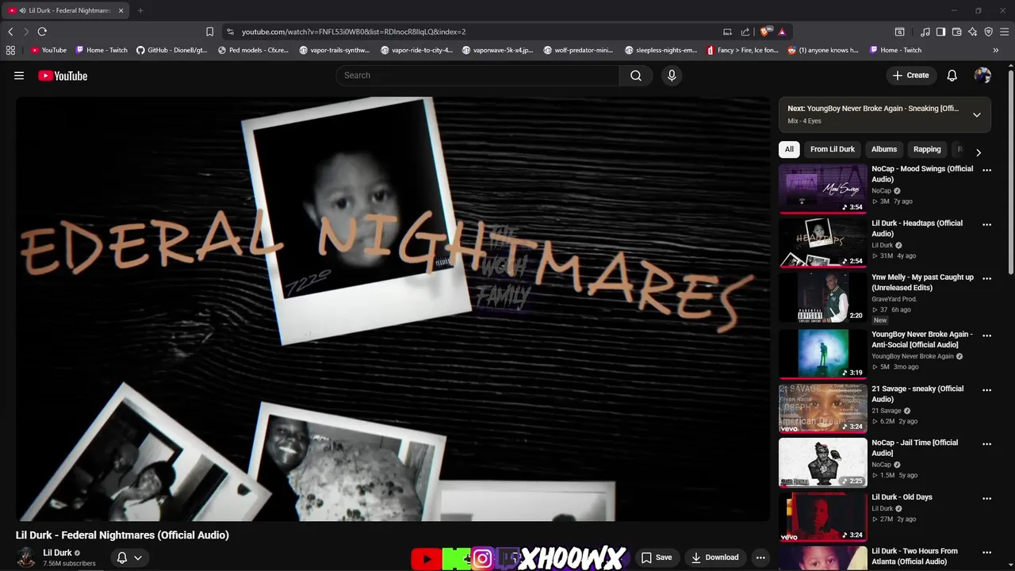Click the browser URL address field
1015x571 pixels.
(x=476, y=32)
